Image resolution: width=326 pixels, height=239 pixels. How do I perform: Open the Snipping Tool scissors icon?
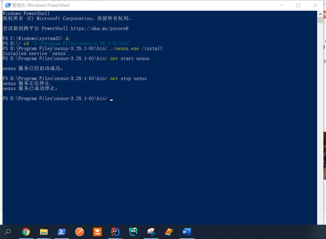click(x=151, y=232)
